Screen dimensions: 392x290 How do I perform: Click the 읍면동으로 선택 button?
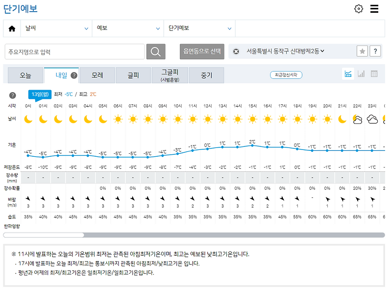click(202, 51)
